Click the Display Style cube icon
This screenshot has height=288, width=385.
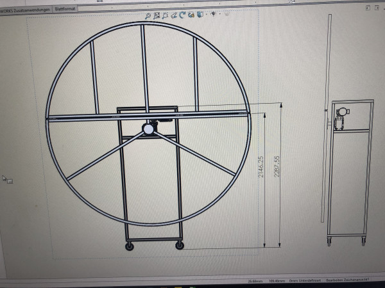200,14
